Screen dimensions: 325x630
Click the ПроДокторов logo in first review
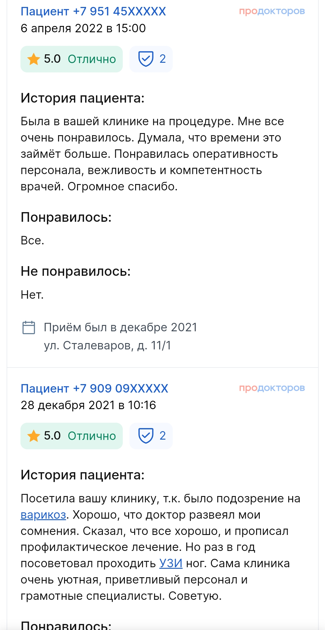coord(272,11)
